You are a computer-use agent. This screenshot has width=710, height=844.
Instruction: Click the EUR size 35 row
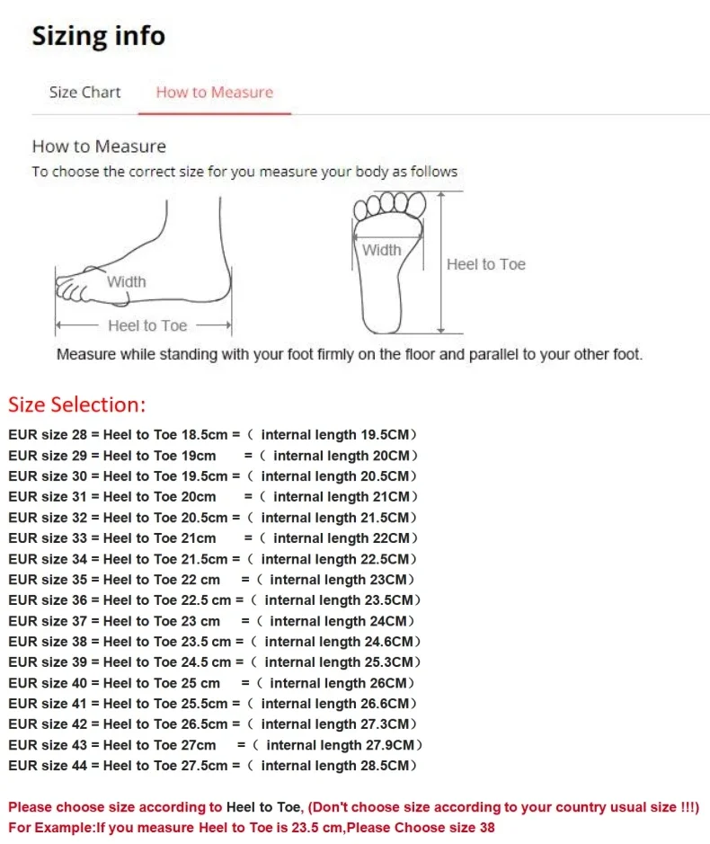coord(211,580)
